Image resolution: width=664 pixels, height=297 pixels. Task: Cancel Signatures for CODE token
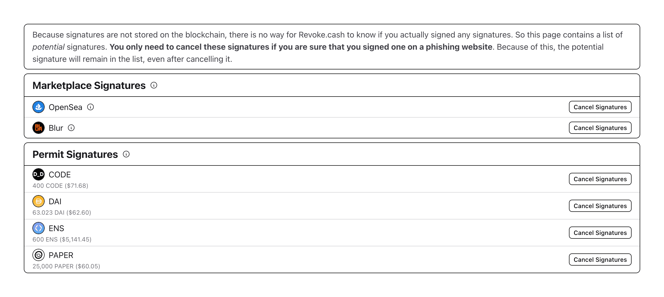(600, 179)
